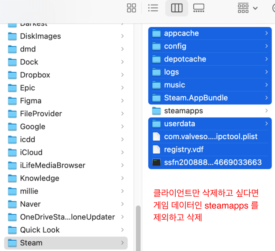
Task: Switch Finder to gallery view
Action: pos(199,8)
